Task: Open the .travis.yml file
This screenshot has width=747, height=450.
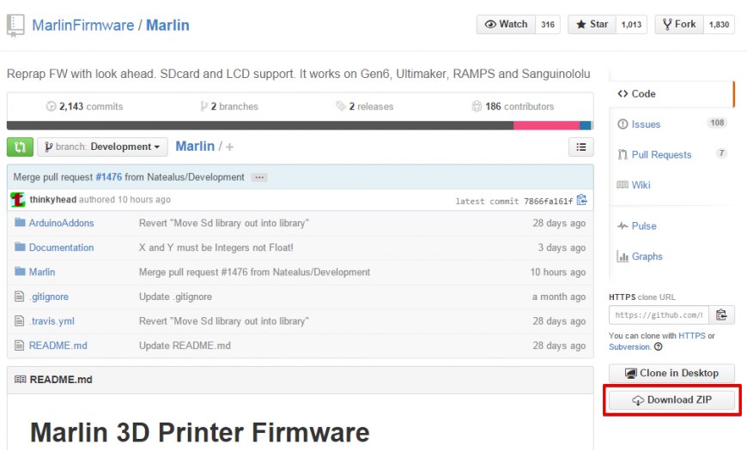Action: click(x=52, y=321)
